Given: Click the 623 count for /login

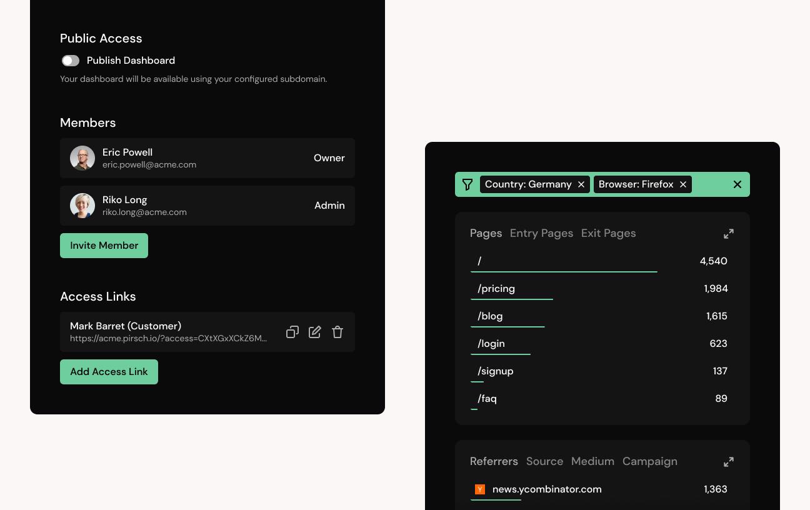Looking at the screenshot, I should [719, 344].
